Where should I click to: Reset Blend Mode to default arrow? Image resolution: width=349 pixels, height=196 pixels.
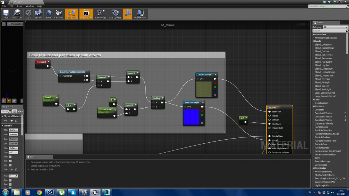point(19,134)
